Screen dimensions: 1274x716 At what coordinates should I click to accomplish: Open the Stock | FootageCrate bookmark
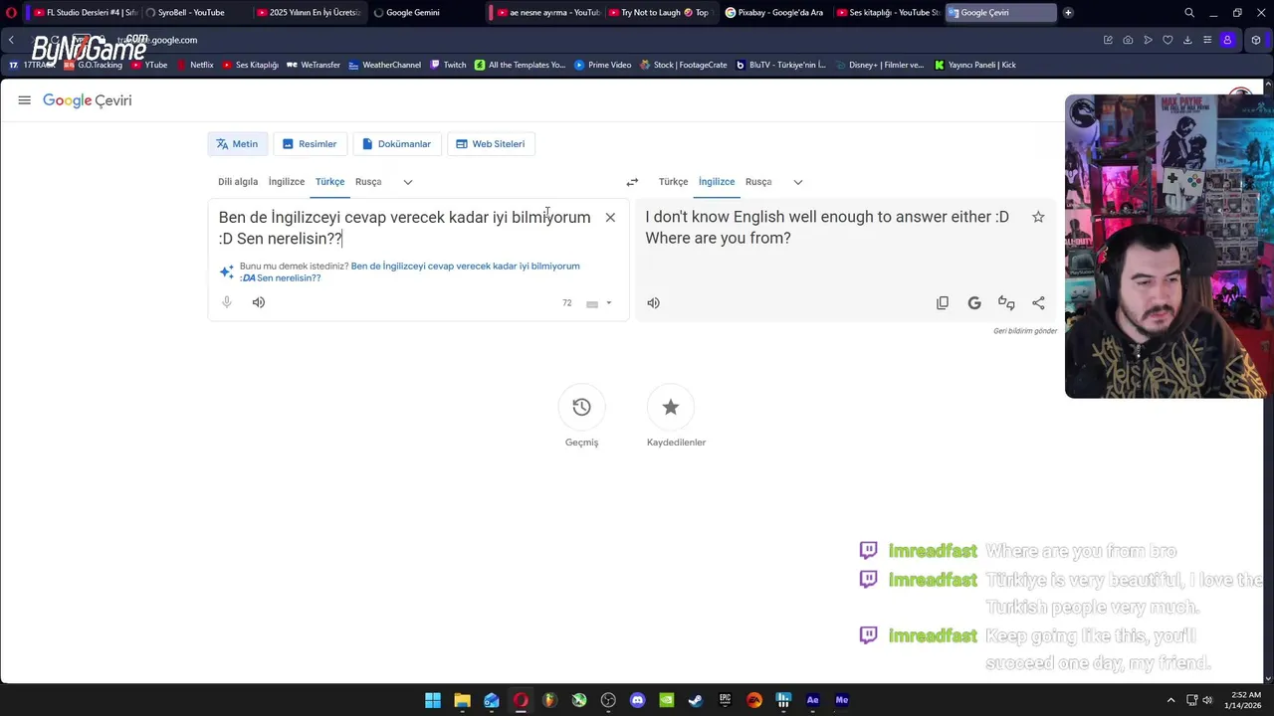pos(684,65)
